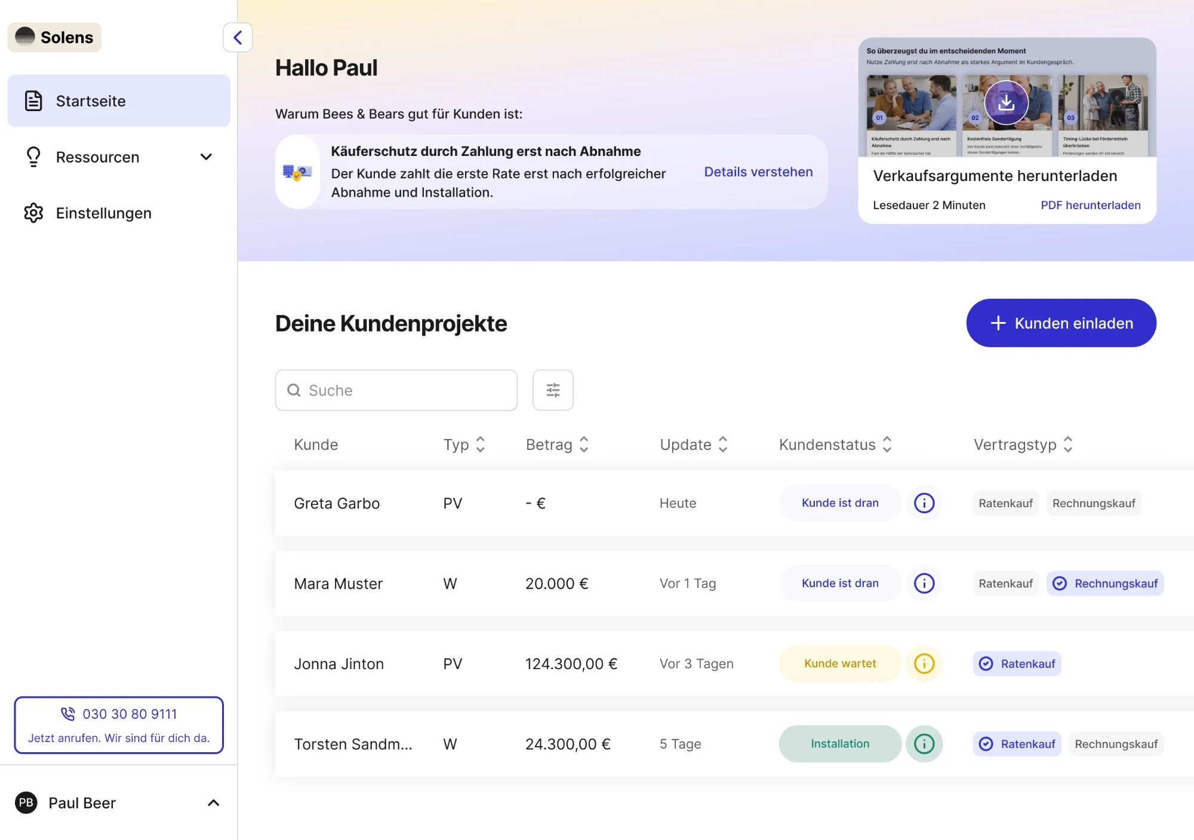1194x840 pixels.
Task: Select checked Rechnungskauf tag for Mara Muster
Action: pos(1105,584)
